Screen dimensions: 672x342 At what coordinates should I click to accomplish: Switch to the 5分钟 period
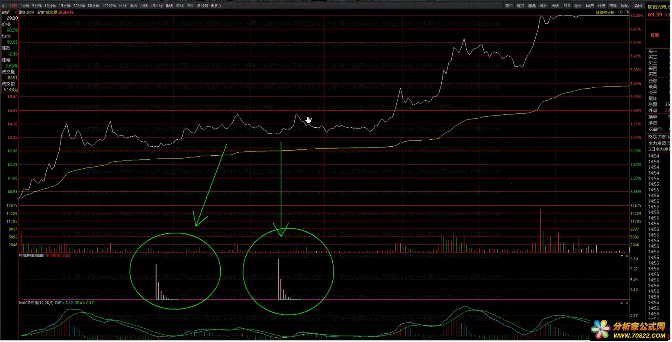point(37,6)
